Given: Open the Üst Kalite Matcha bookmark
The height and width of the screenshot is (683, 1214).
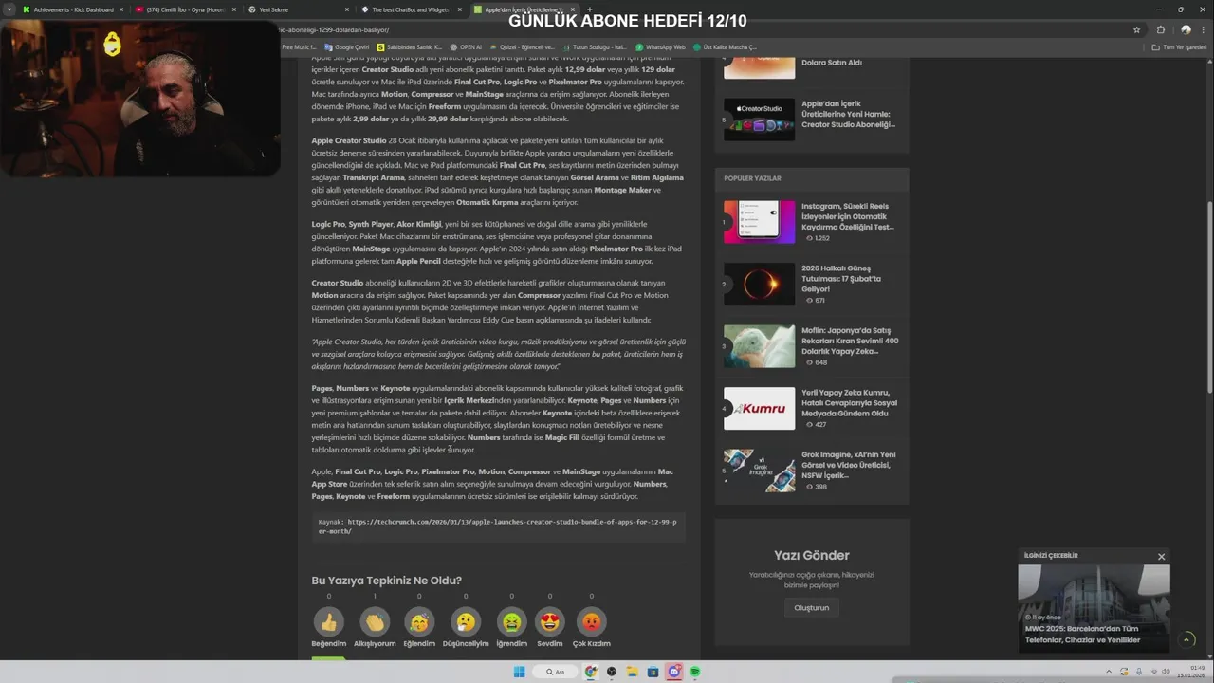Looking at the screenshot, I should [x=725, y=46].
